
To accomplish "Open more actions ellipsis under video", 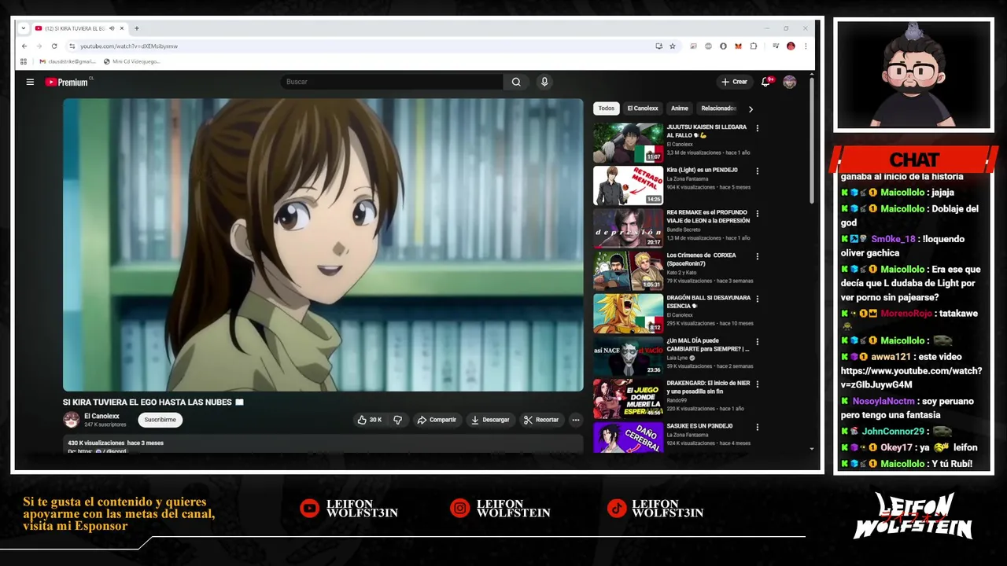I will pos(576,420).
